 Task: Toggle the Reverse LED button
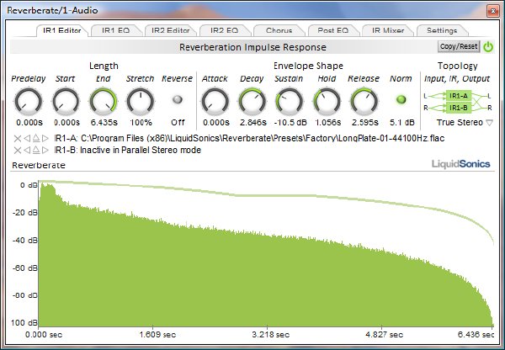coord(177,99)
